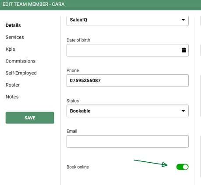The image size is (201, 185).
Task: Open the date of birth calendar icon
Action: tap(184, 50)
